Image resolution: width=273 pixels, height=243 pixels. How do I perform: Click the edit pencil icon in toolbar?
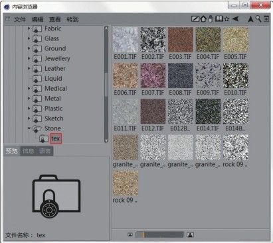[195, 19]
